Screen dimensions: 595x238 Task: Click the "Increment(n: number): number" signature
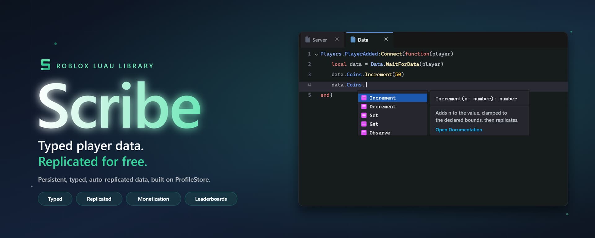click(476, 99)
